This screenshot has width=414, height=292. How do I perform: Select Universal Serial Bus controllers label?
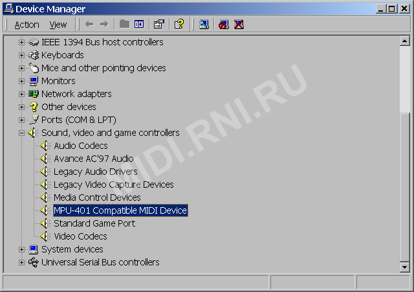tap(100, 262)
